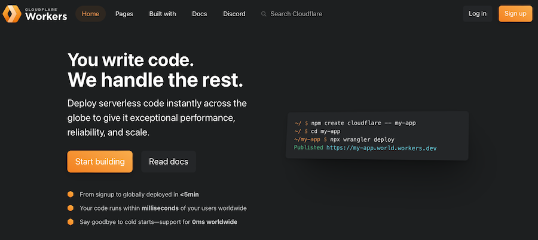Open Docs from the navigation bar
The height and width of the screenshot is (240, 538).
[200, 14]
